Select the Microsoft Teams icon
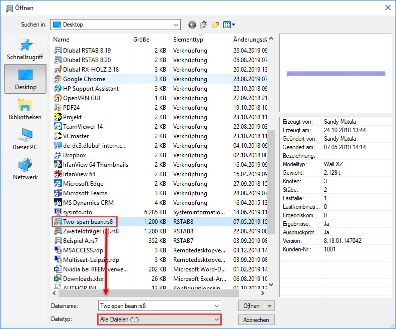This screenshot has width=396, height=329. coord(58,193)
